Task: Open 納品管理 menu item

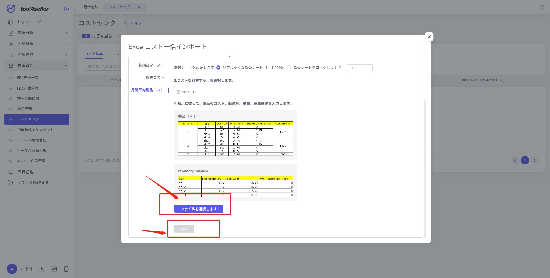Action: [24, 109]
